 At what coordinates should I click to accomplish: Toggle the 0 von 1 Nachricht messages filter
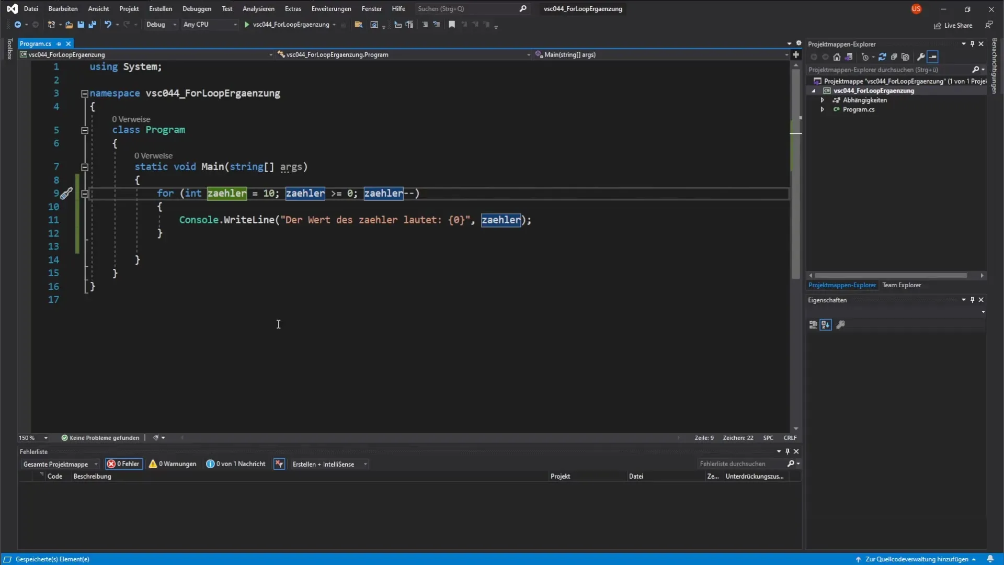point(236,464)
